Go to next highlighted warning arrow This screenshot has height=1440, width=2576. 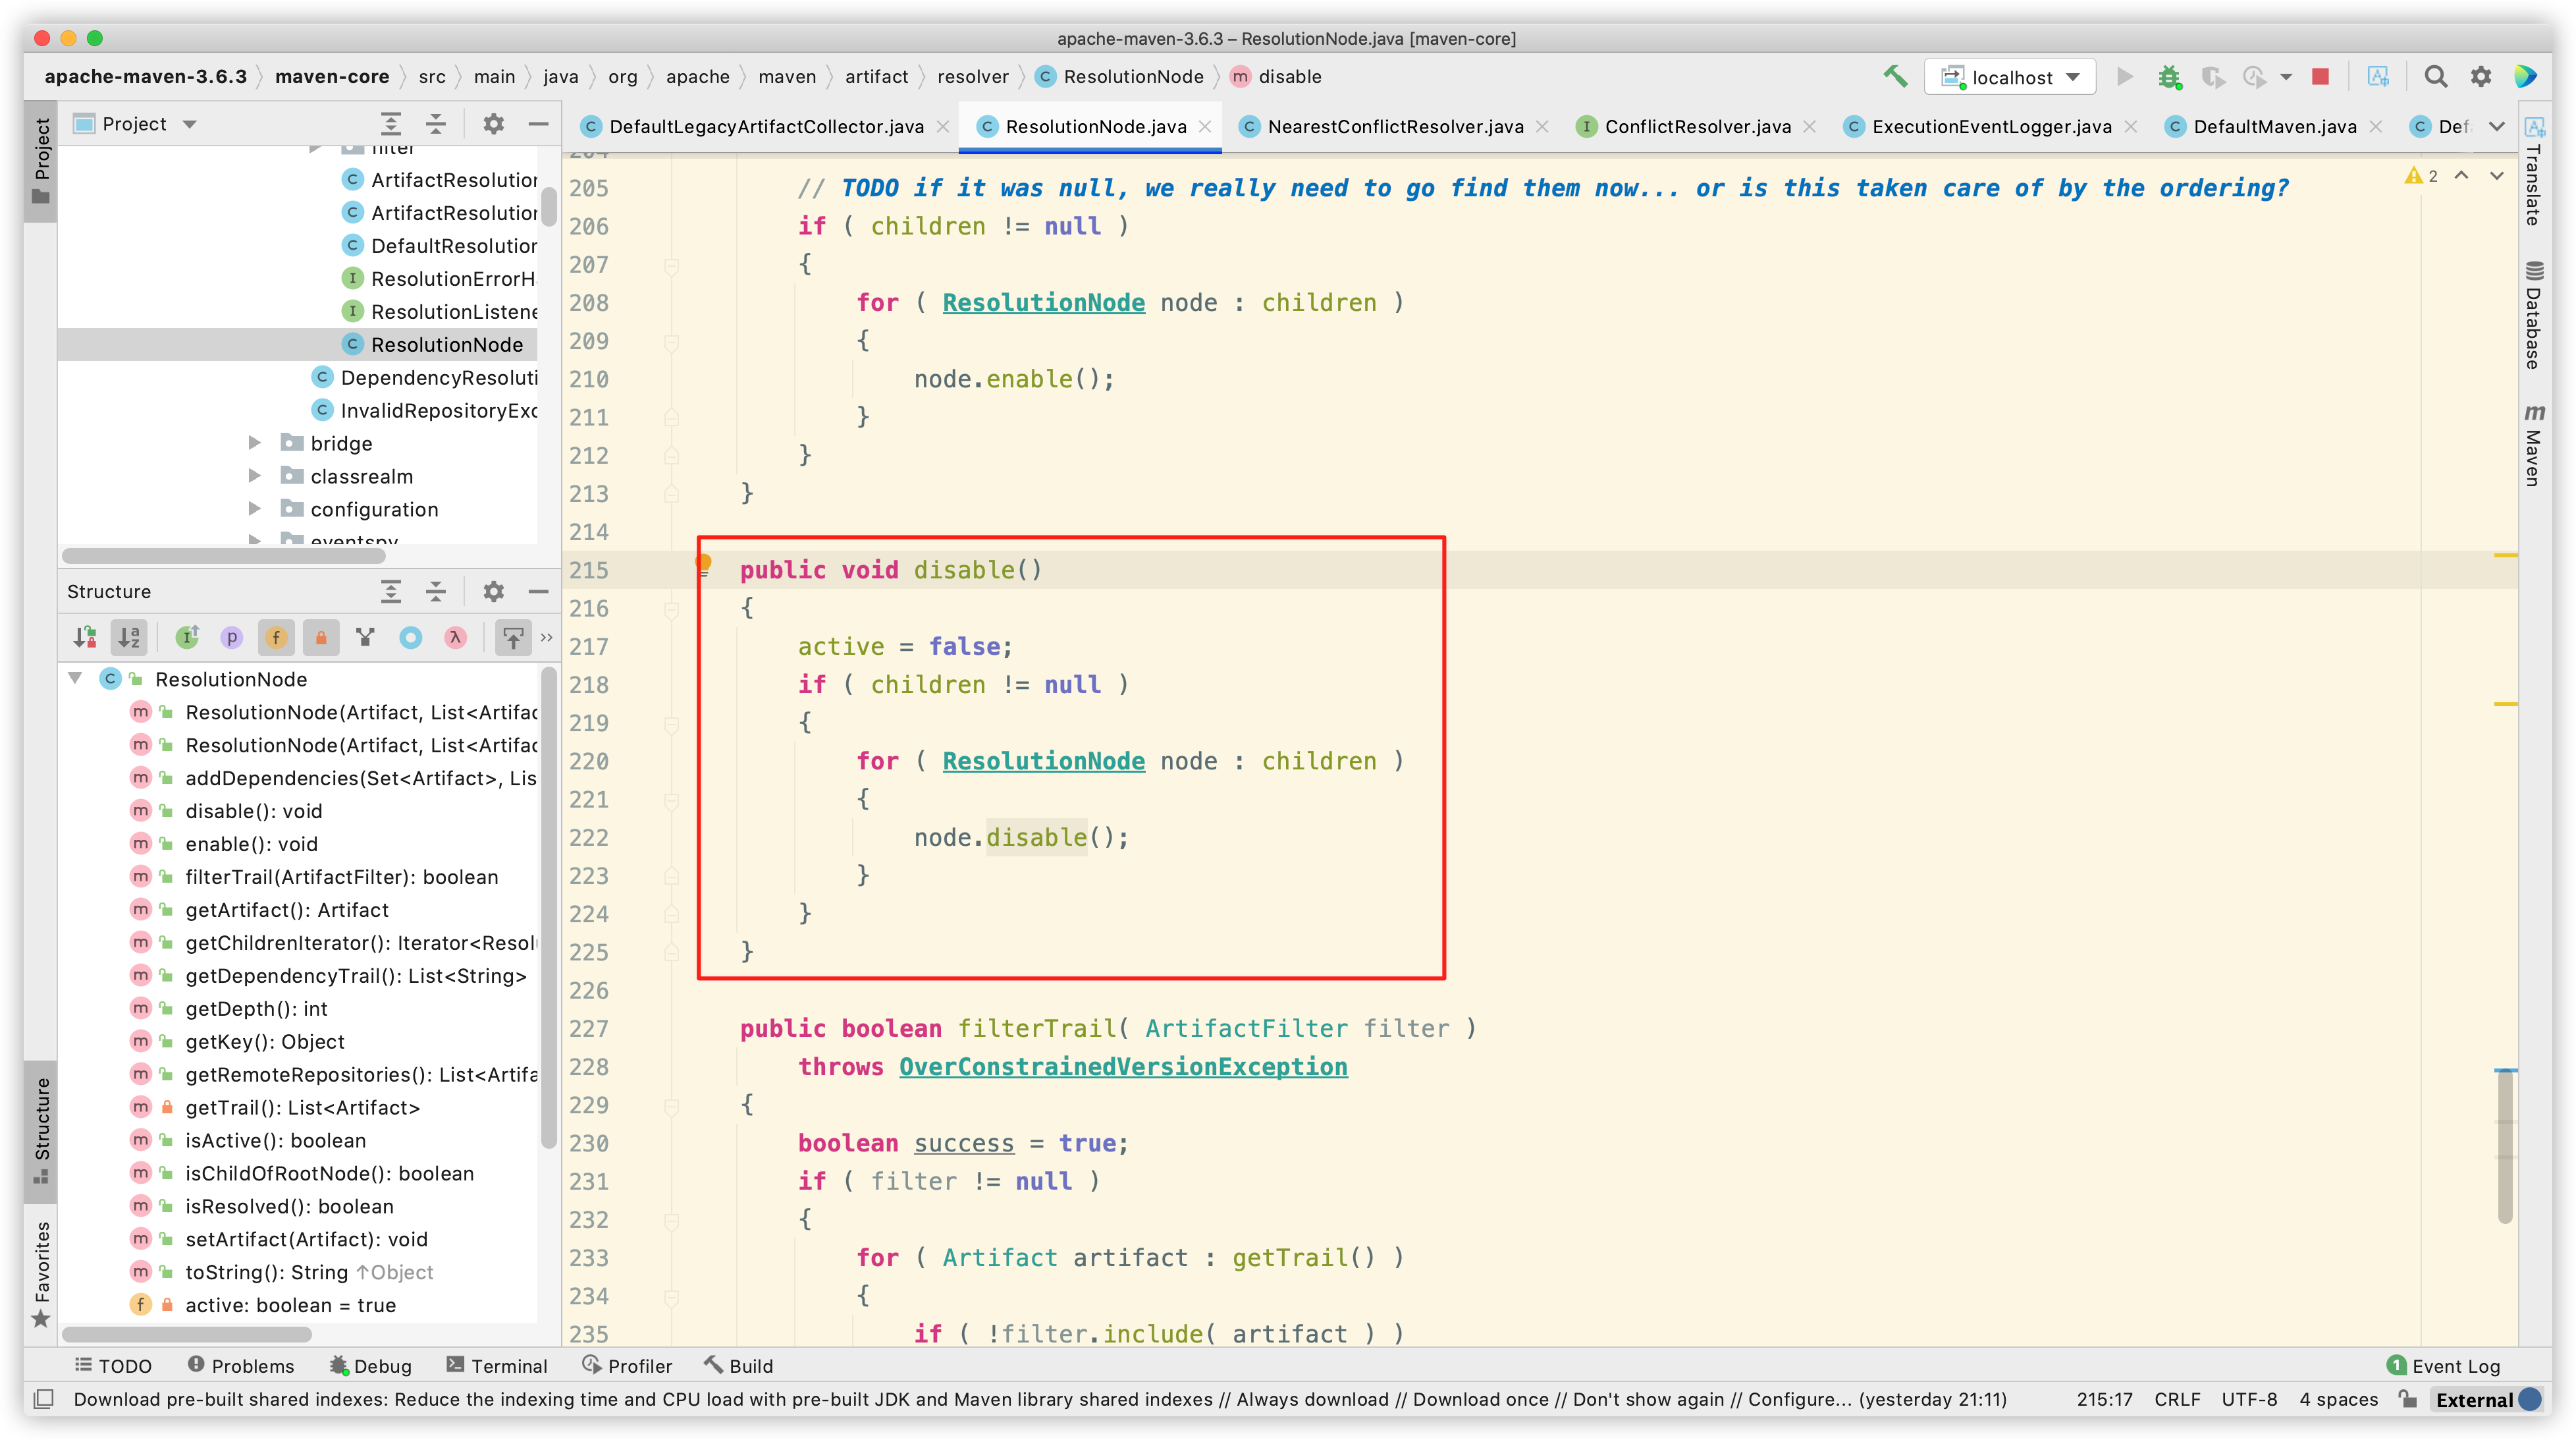[x=2496, y=176]
